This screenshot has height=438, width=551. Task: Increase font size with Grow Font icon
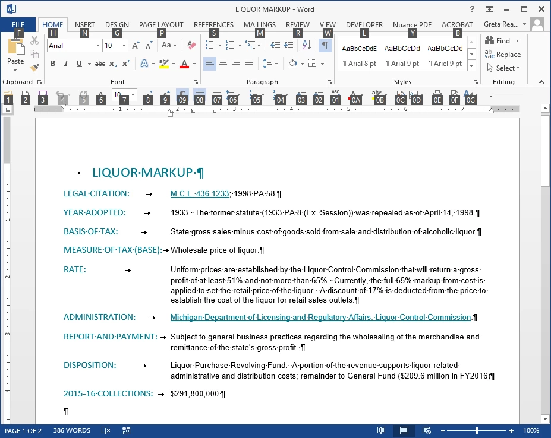[136, 45]
